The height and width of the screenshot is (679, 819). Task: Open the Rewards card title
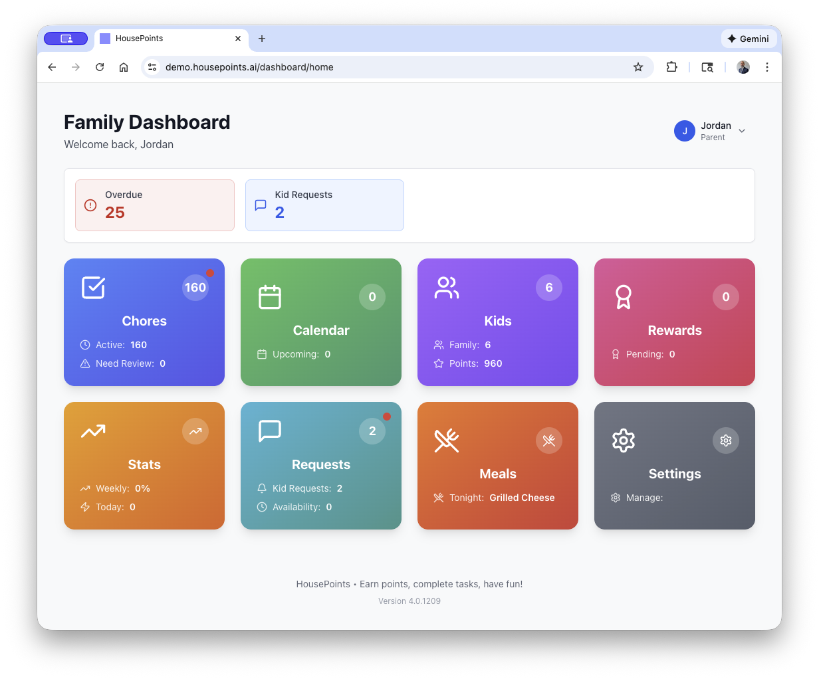(x=675, y=330)
